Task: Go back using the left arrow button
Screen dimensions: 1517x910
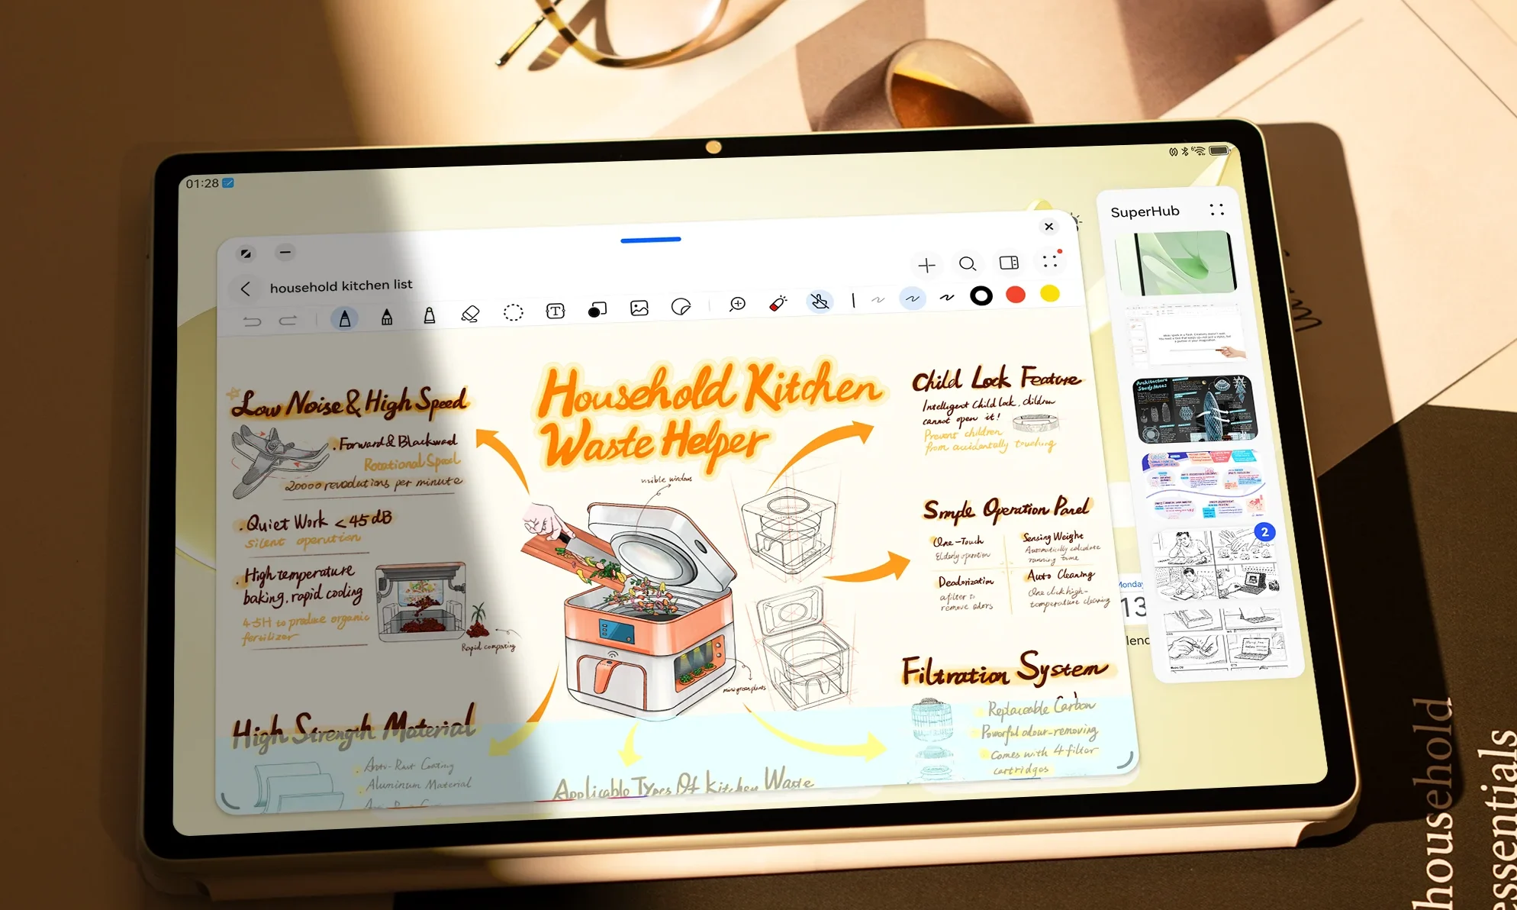Action: (x=245, y=288)
